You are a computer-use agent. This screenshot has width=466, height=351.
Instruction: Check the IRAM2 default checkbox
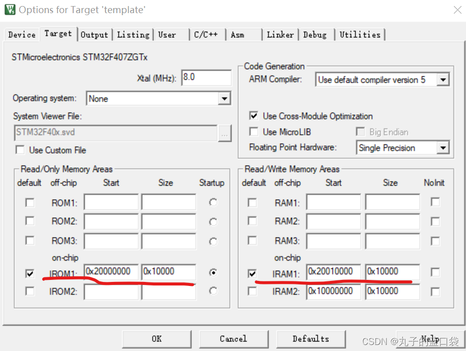coord(252,291)
